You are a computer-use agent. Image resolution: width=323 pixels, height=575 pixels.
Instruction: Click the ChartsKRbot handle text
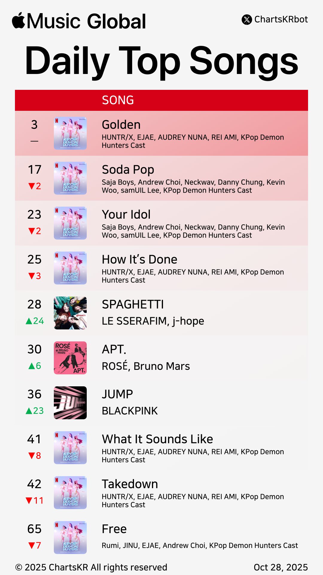(281, 19)
